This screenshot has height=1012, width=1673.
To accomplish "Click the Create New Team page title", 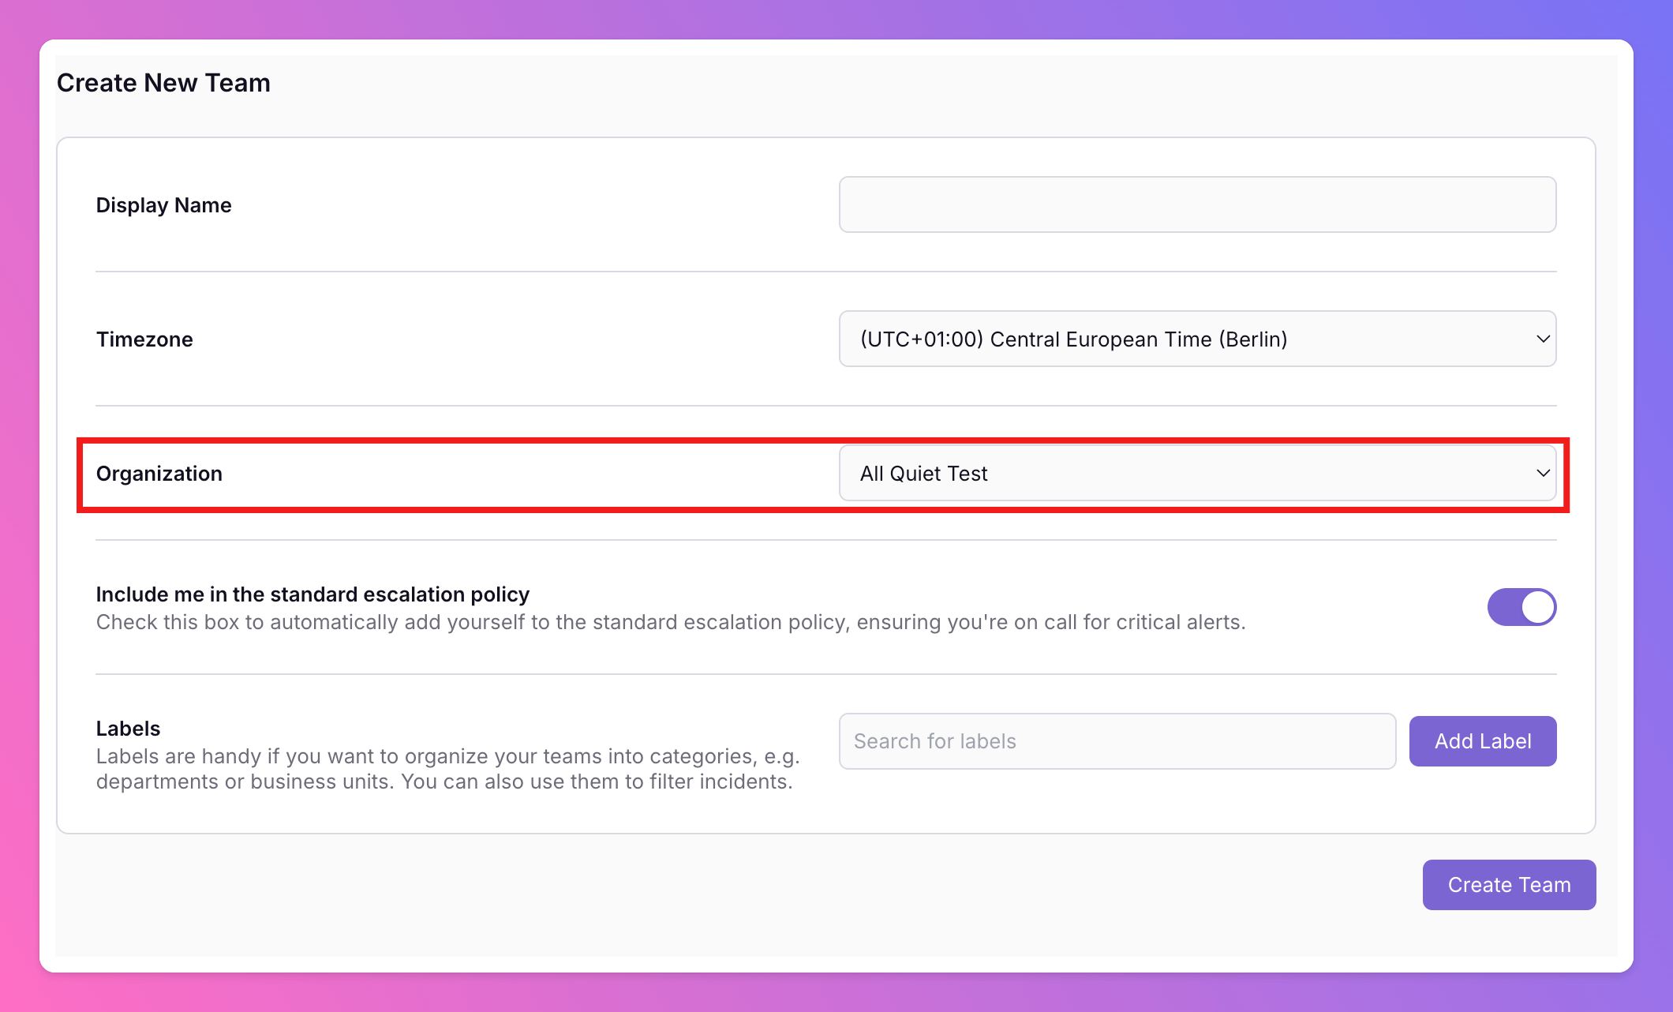I will (x=163, y=83).
